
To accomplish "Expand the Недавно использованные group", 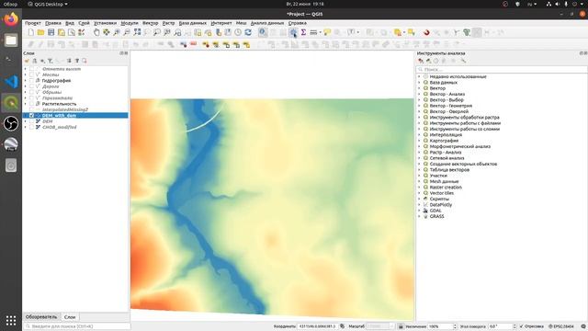I will 419,76.
